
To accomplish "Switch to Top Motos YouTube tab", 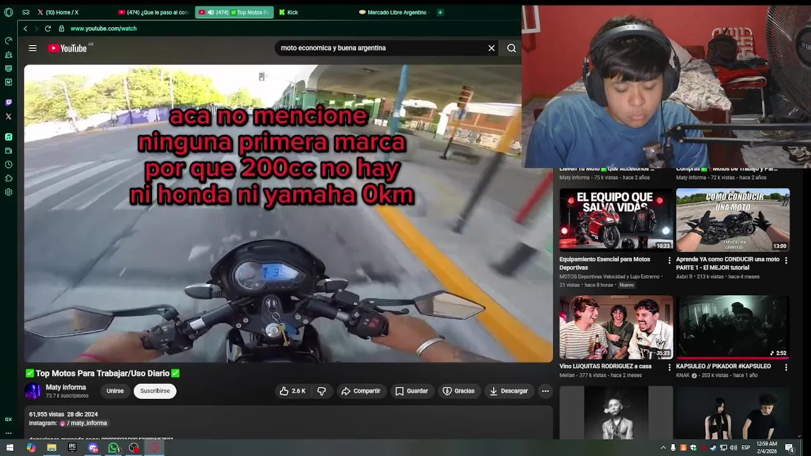I will pos(234,12).
